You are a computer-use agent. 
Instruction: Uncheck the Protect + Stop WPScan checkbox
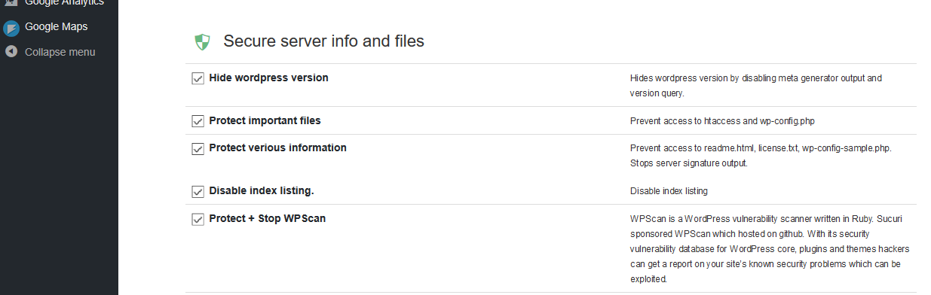[198, 219]
